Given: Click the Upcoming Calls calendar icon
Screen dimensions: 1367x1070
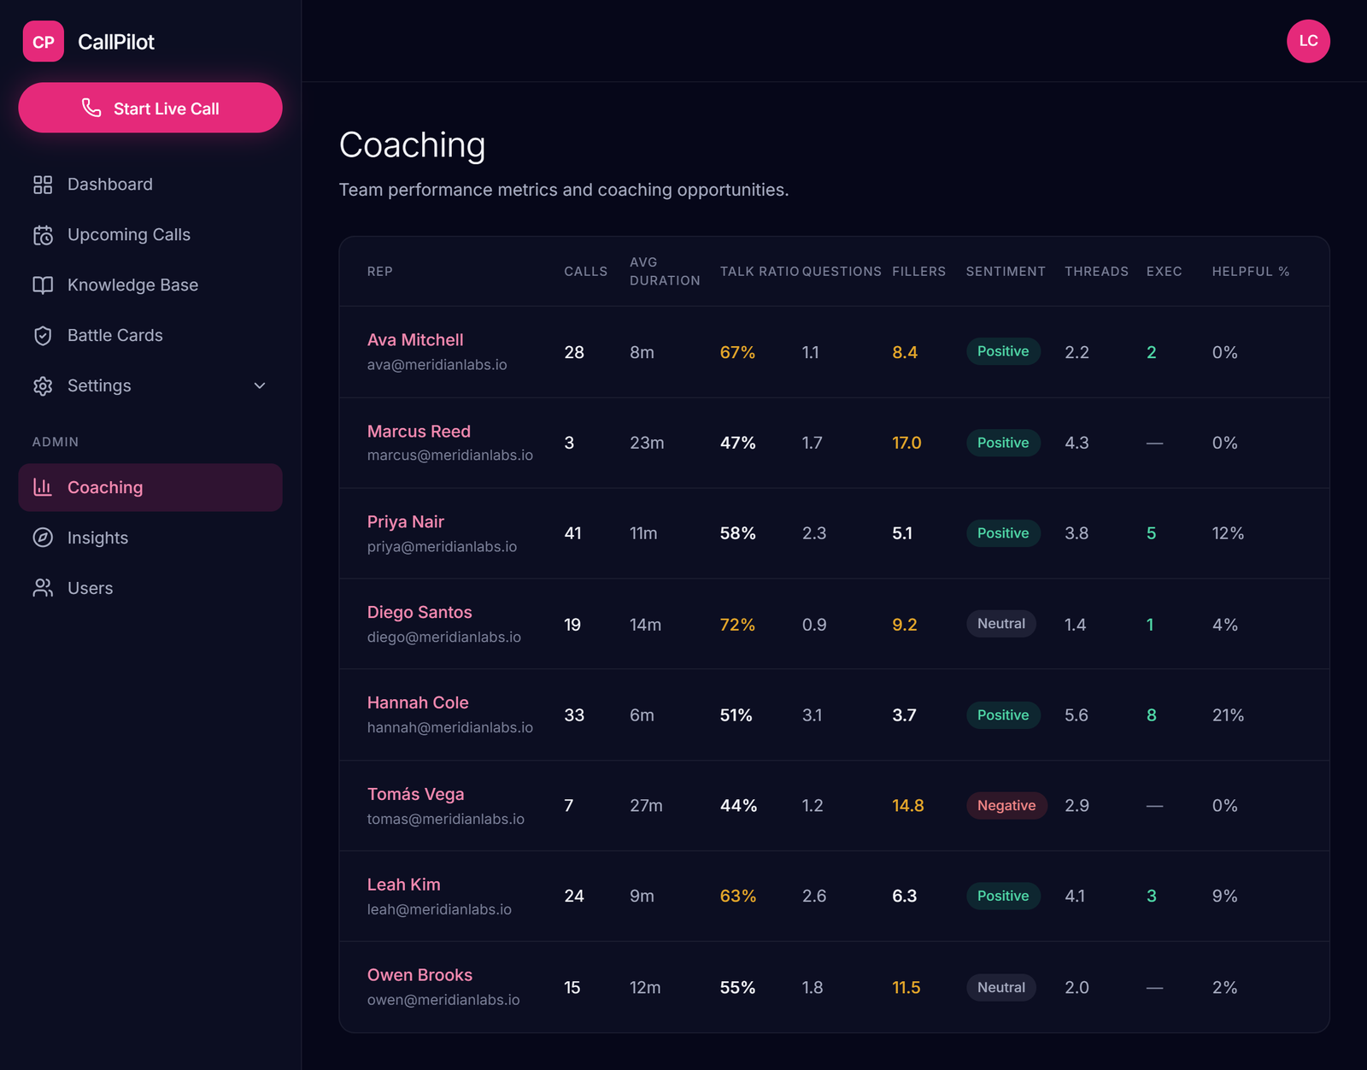Looking at the screenshot, I should point(43,235).
